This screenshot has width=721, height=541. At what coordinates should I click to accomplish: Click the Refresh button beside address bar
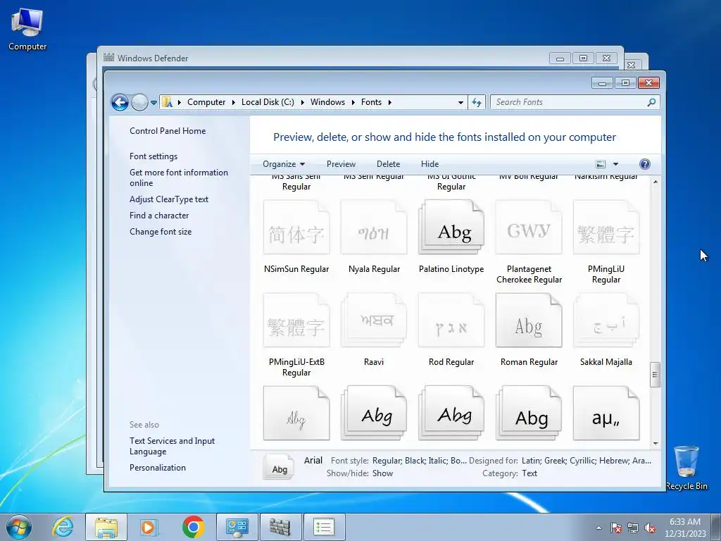477,102
